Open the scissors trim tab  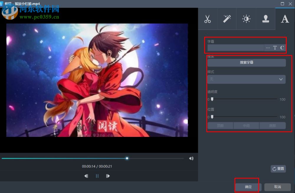(x=208, y=19)
